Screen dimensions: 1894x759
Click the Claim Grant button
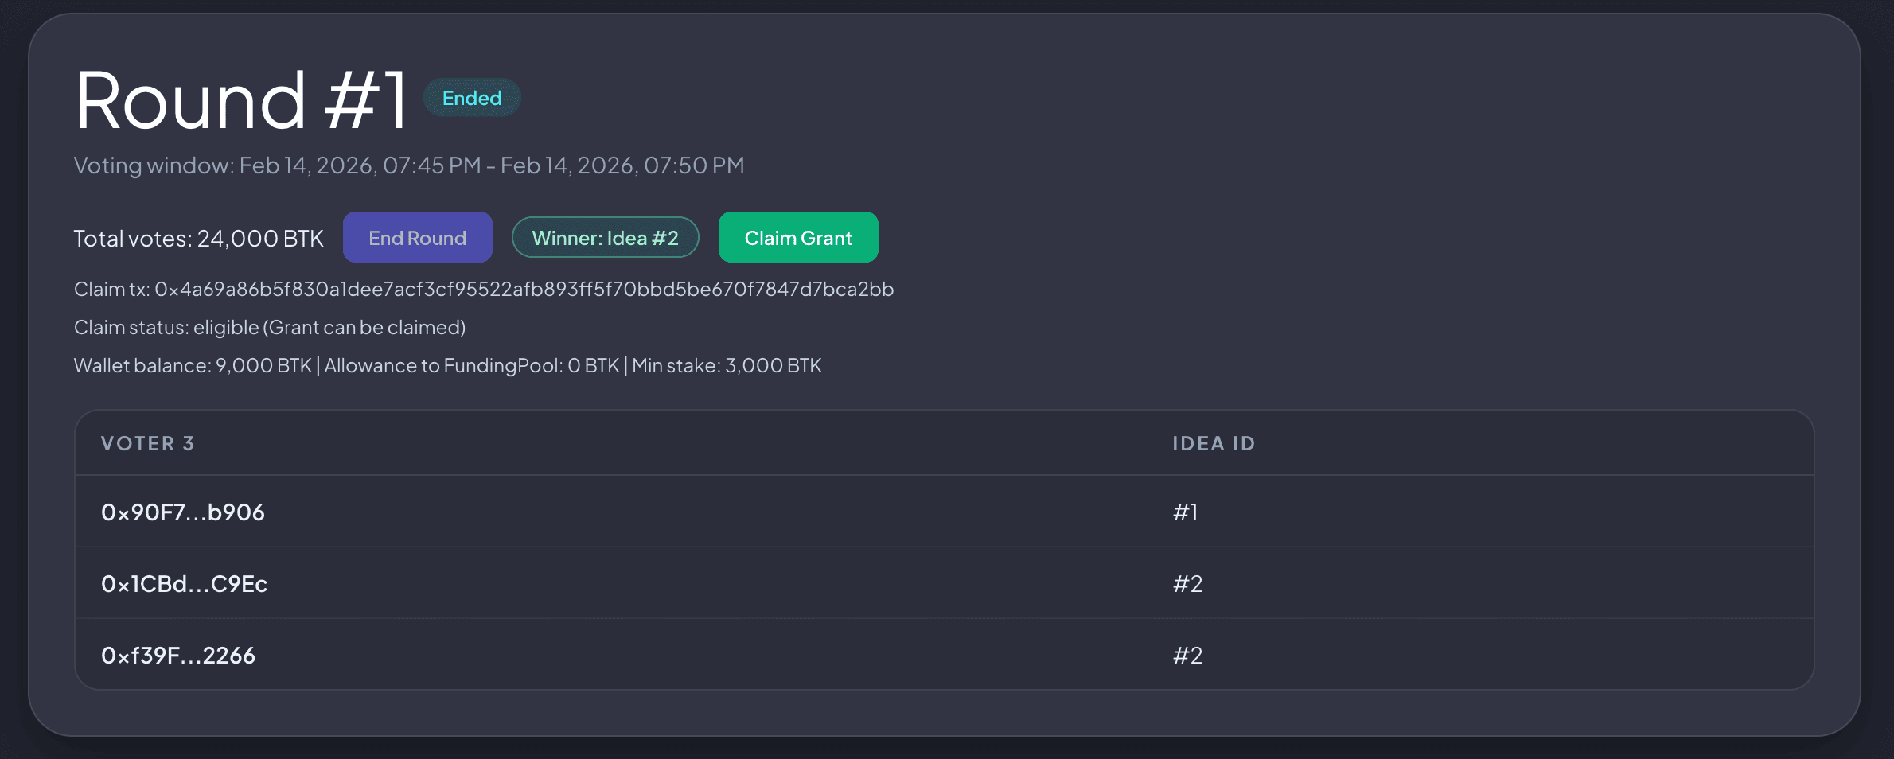(797, 236)
